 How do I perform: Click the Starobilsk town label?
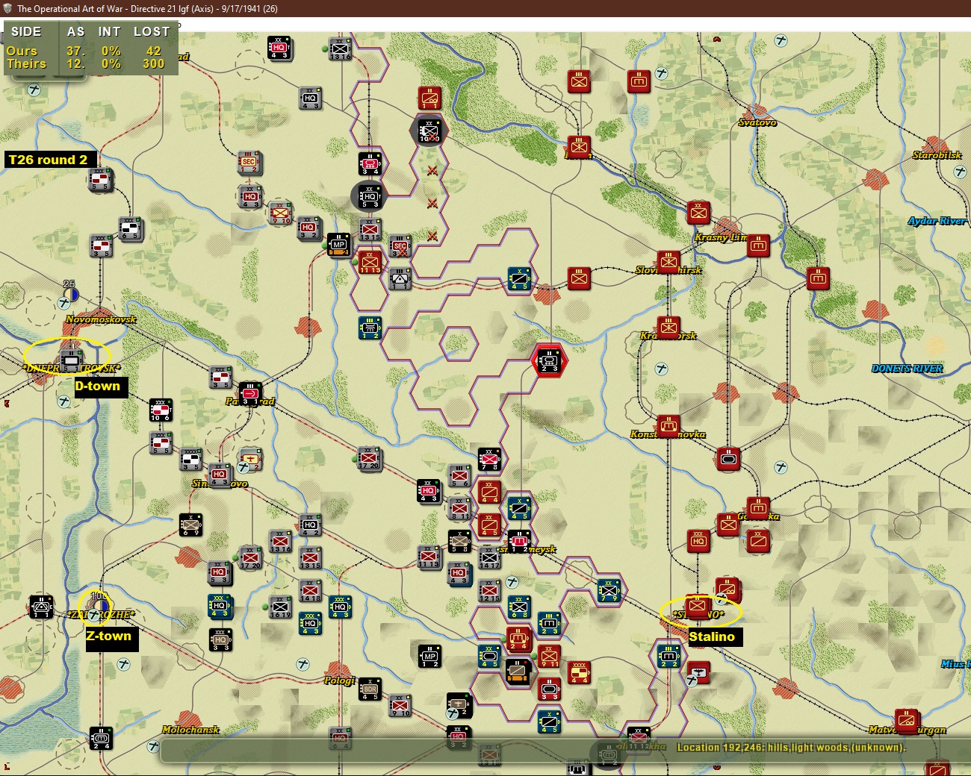pyautogui.click(x=937, y=155)
